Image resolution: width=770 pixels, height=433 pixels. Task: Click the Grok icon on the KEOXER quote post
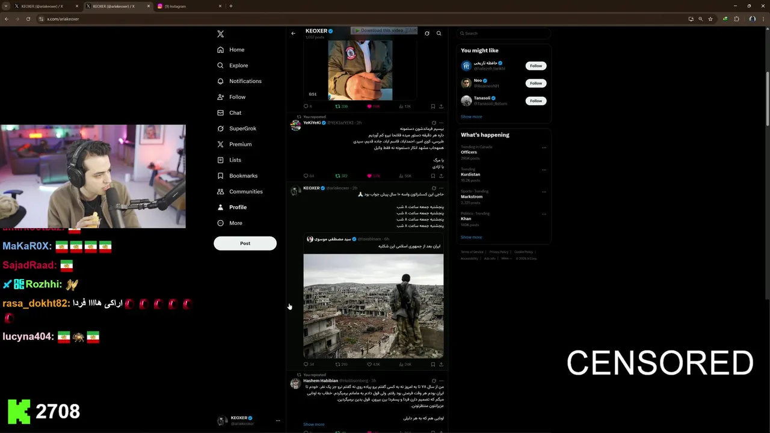(x=434, y=188)
